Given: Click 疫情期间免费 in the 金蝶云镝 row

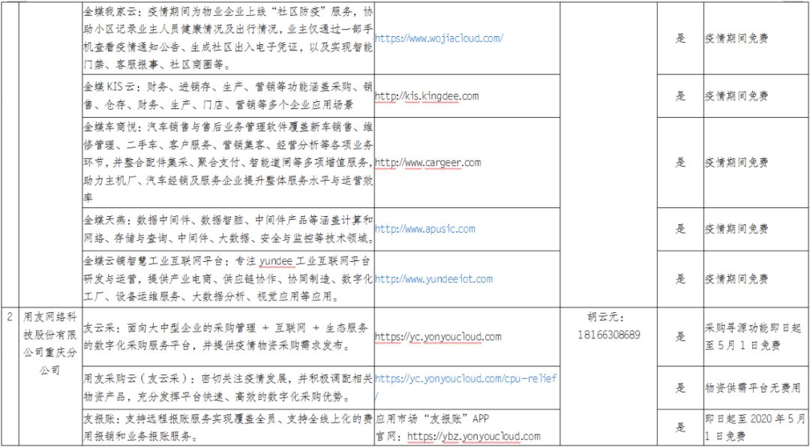Looking at the screenshot, I should [x=736, y=279].
